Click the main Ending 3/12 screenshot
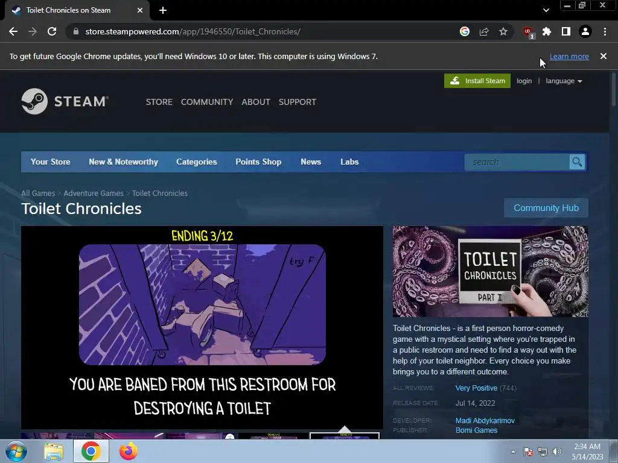The height and width of the screenshot is (463, 618). (x=202, y=327)
